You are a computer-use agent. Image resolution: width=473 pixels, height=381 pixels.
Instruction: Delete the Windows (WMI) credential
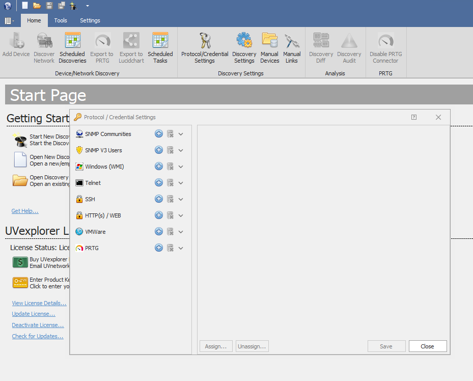tap(171, 167)
